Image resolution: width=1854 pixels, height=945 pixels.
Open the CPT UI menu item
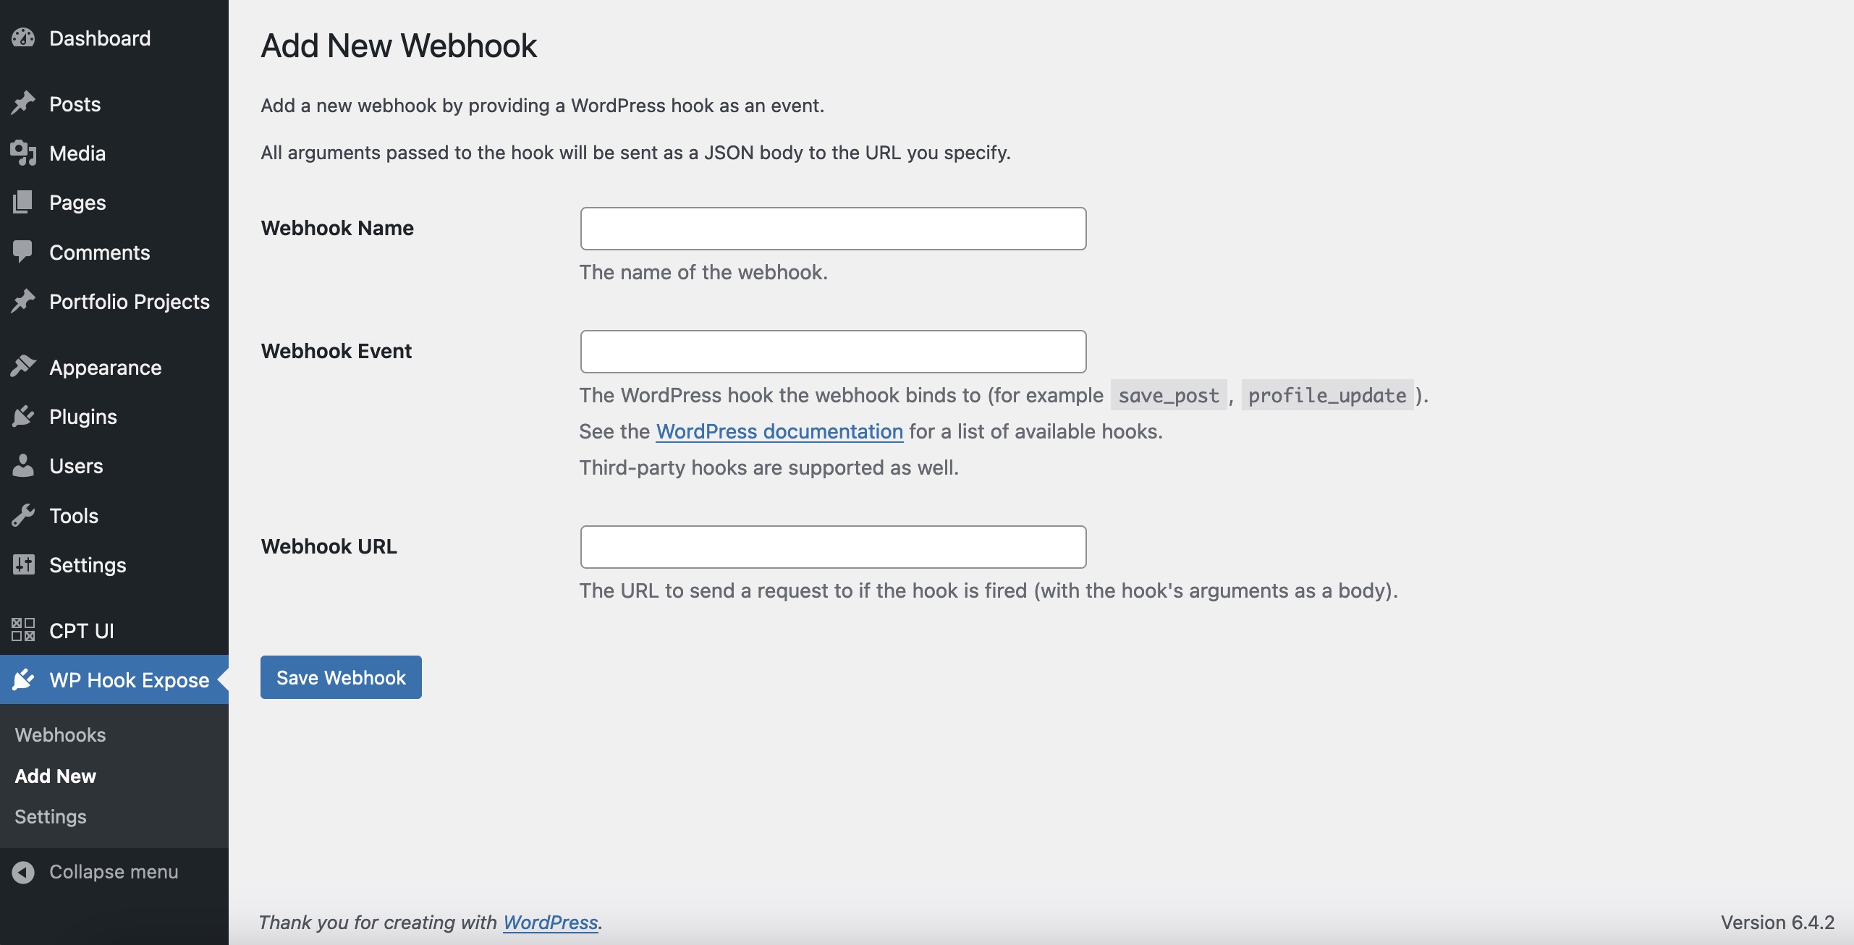[114, 630]
